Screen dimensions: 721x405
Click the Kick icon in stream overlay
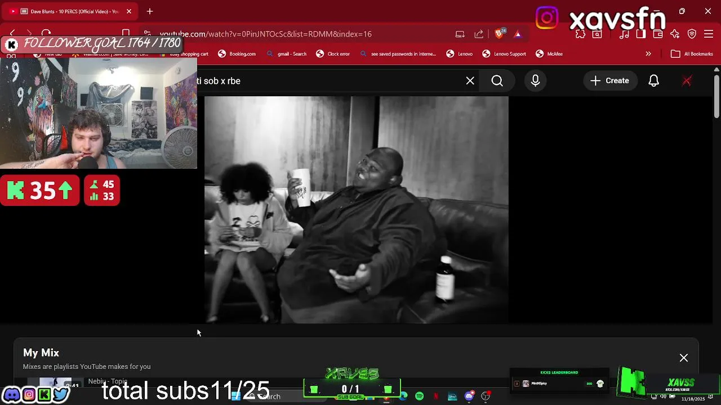[x=44, y=395]
